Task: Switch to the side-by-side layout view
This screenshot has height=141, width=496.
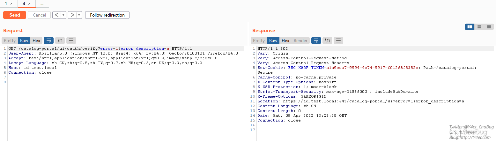Action: [x=470, y=27]
